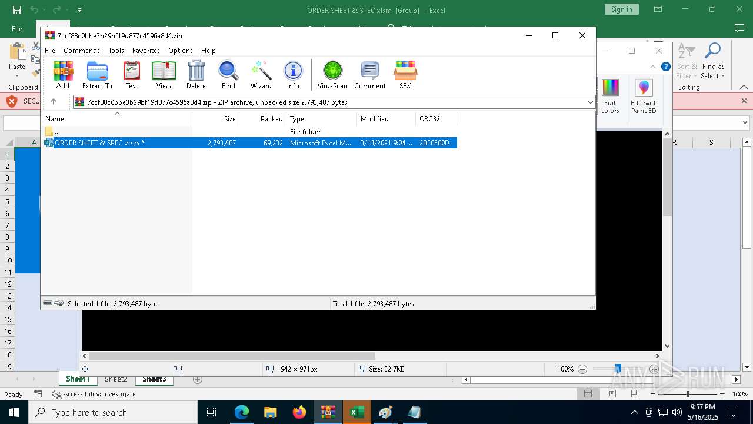
Task: Open the WinRAR Commands menu
Action: 82,51
